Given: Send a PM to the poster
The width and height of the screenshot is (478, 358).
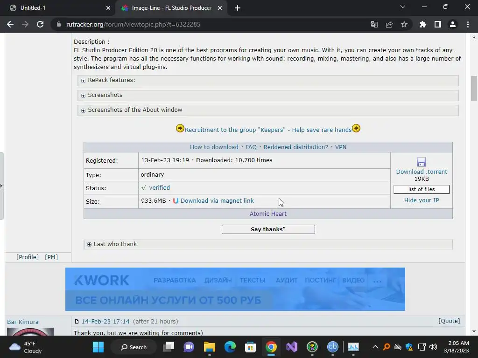Looking at the screenshot, I should [51, 257].
